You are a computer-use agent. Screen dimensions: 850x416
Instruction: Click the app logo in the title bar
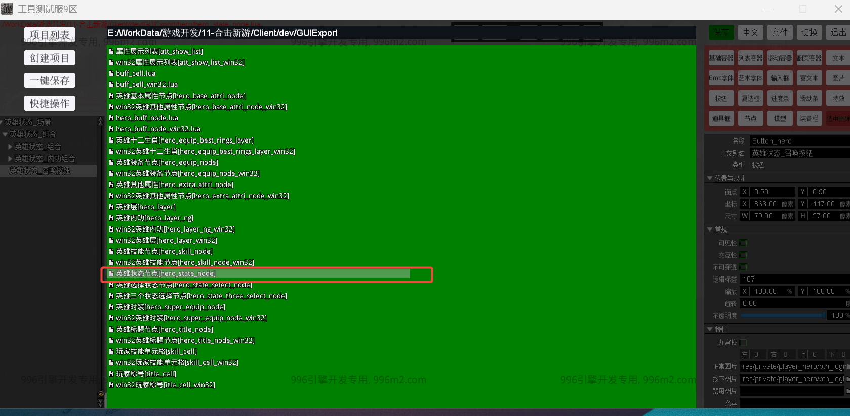pos(7,9)
